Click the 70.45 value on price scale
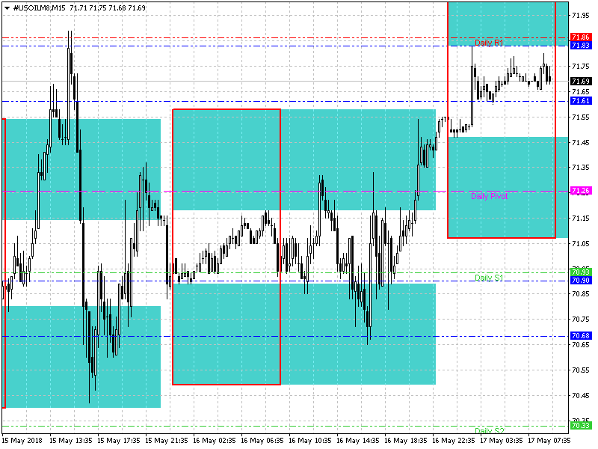This screenshot has height=449, width=598. tap(581, 395)
